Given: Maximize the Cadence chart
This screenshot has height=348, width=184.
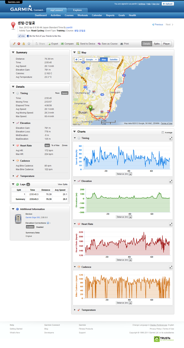Looking at the screenshot, I should point(171,267).
